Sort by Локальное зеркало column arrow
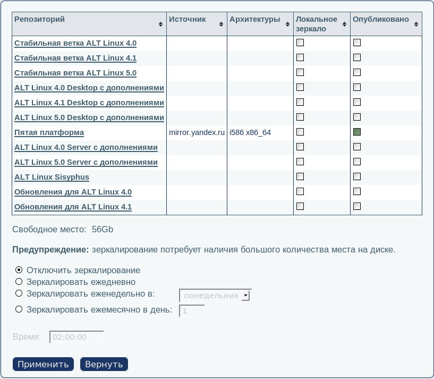The image size is (434, 379). (x=345, y=24)
